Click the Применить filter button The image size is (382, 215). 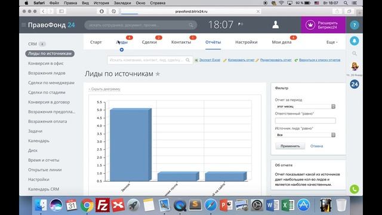pos(290,146)
